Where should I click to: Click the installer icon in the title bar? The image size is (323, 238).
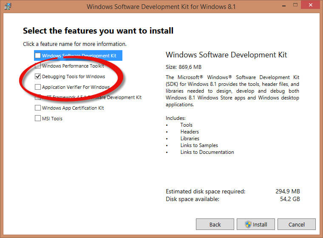pyautogui.click(x=7, y=7)
